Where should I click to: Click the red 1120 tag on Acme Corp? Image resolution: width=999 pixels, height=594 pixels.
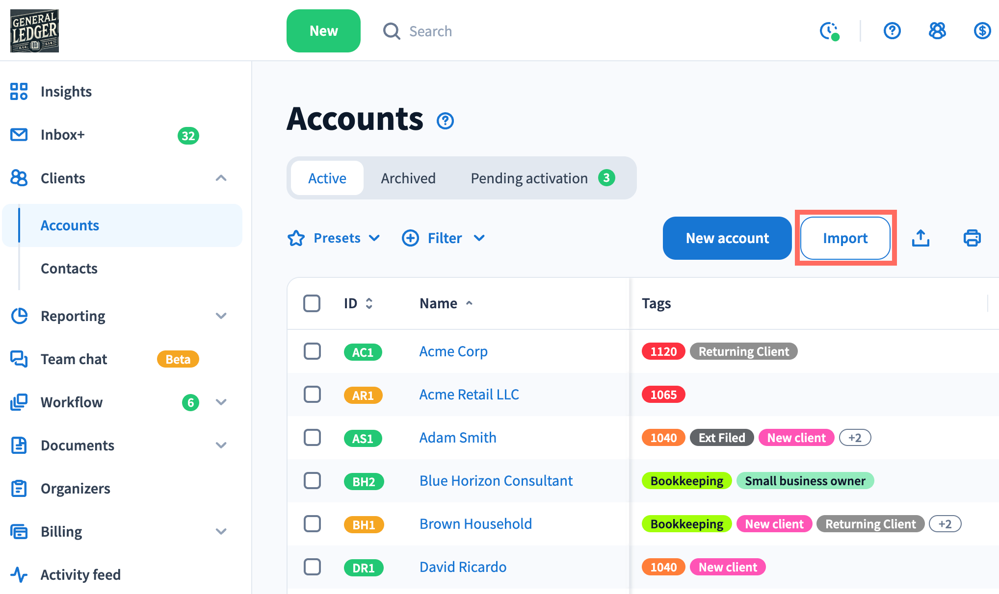[x=663, y=351]
